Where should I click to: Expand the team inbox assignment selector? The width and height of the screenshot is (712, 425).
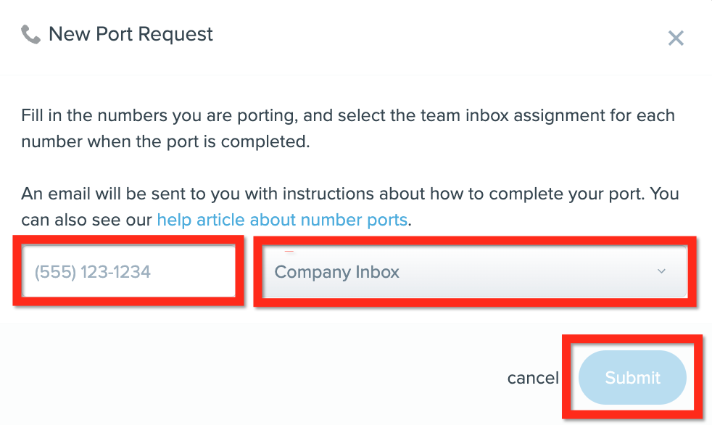[474, 271]
